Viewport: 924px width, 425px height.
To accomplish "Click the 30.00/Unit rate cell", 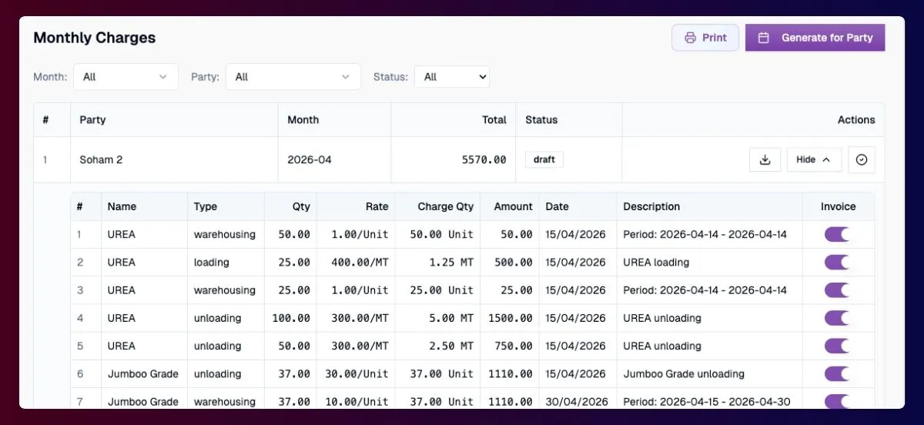I will click(357, 373).
